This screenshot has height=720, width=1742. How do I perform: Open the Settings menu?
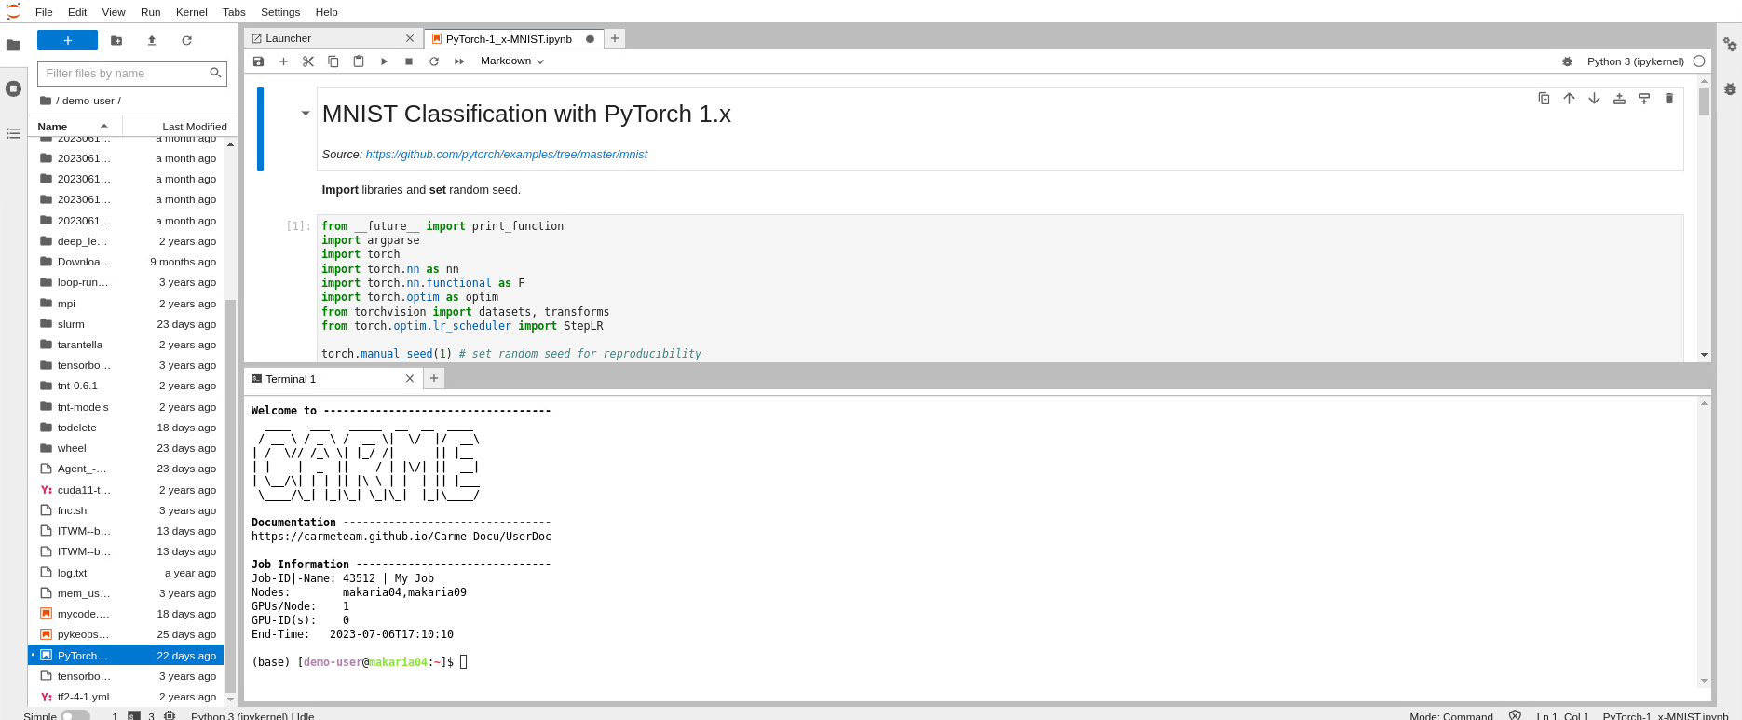click(280, 12)
